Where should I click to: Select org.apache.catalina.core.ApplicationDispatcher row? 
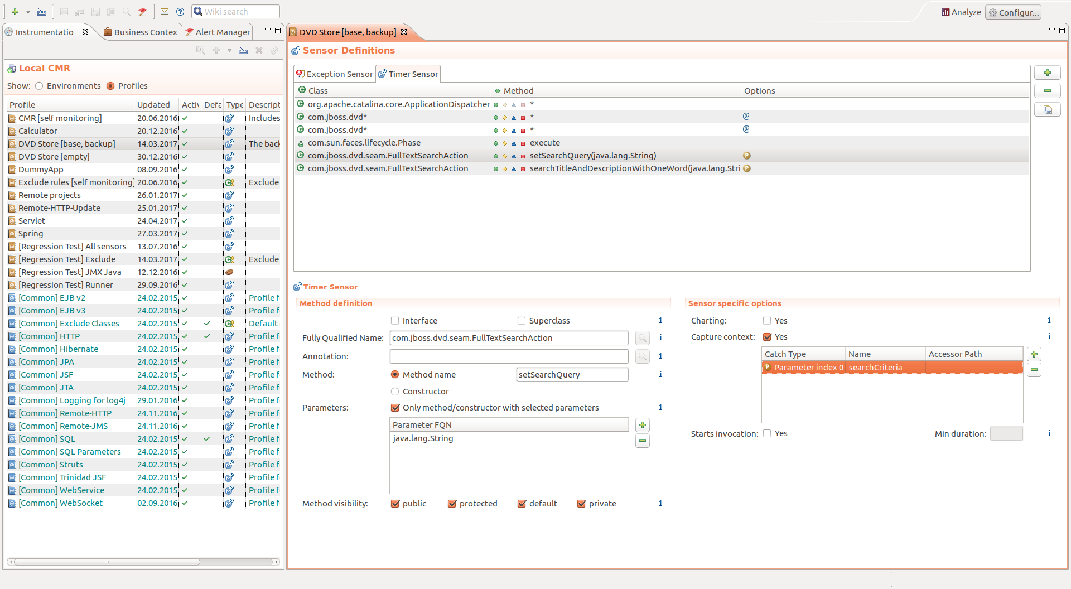(x=662, y=104)
